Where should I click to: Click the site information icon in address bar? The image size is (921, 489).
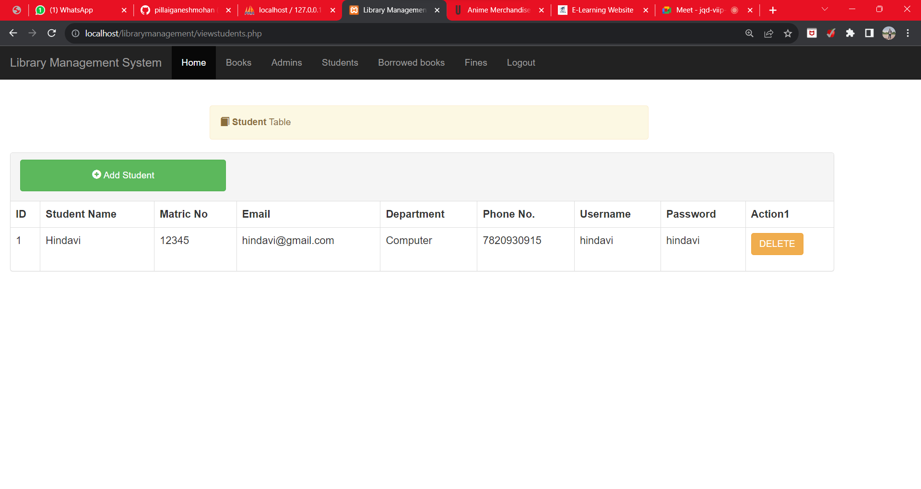click(75, 34)
